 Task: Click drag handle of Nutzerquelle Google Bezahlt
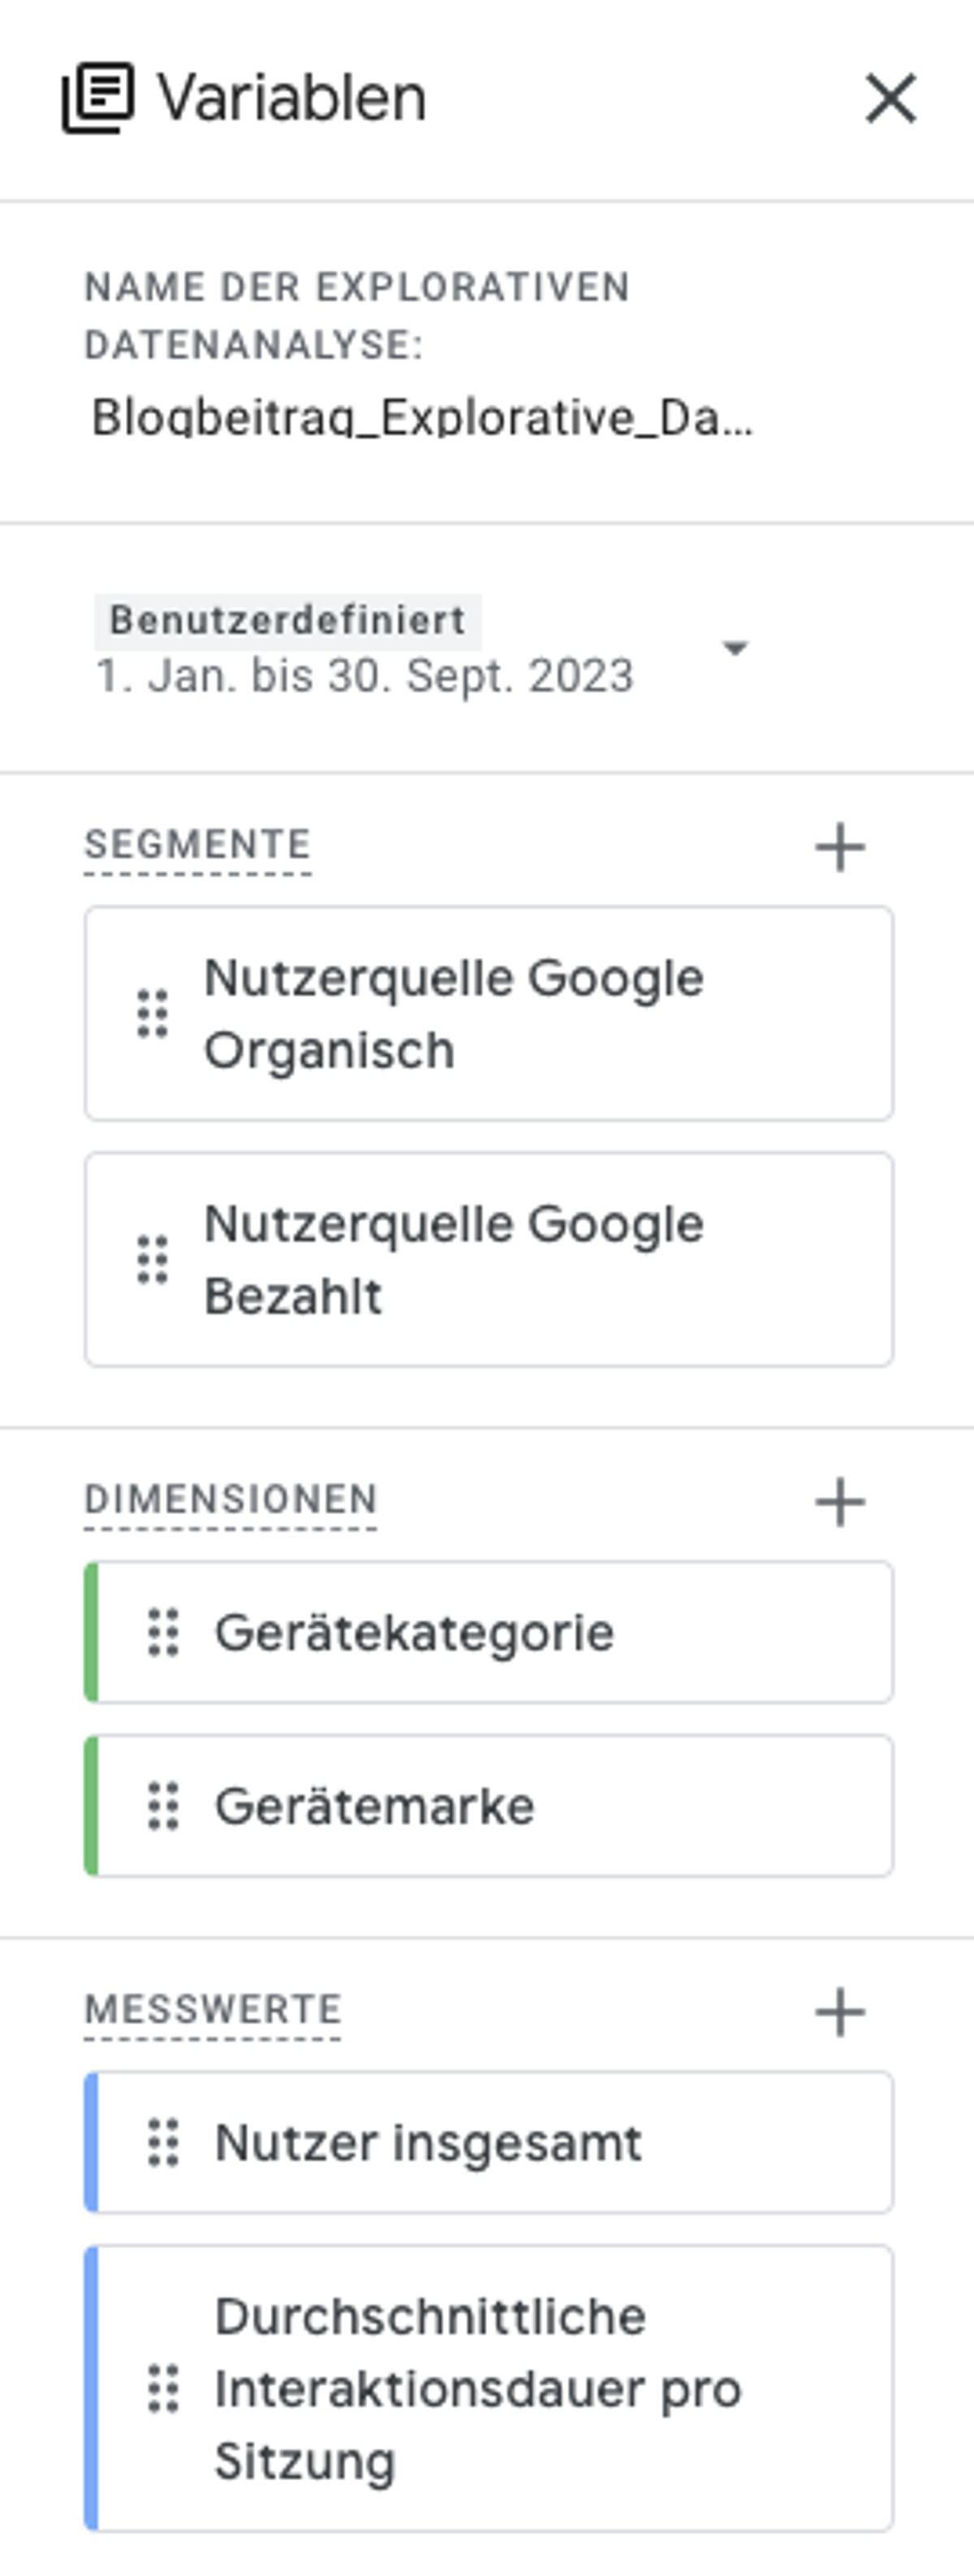[152, 1260]
